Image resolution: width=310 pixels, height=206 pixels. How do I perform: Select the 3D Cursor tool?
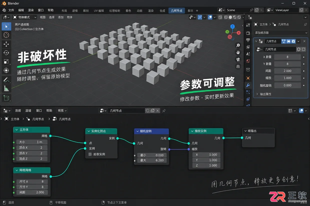click(6, 35)
